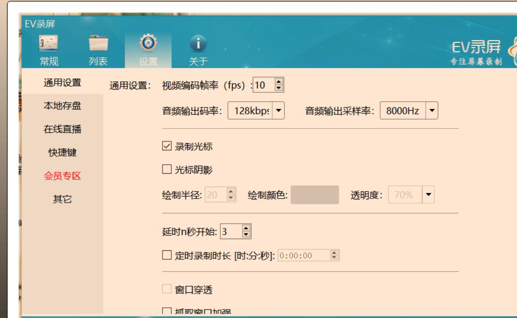Increase 绘制半径 with the up arrow
517x318 pixels.
tap(231, 191)
